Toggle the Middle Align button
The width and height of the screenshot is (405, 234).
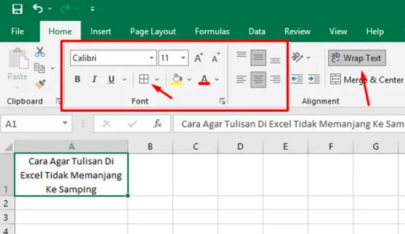click(258, 58)
